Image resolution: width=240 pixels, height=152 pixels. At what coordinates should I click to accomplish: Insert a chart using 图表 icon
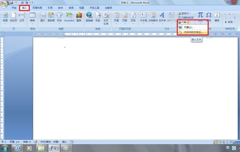coord(79,17)
